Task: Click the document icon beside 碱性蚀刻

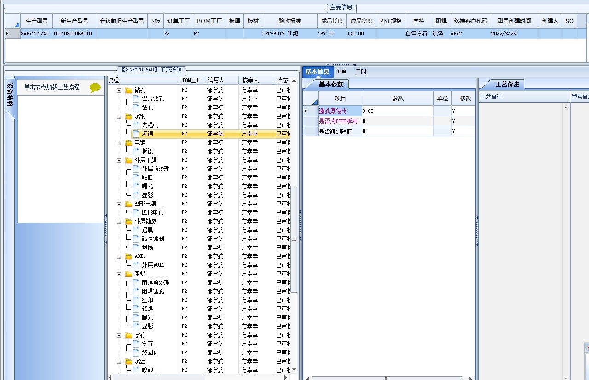Action: click(x=136, y=239)
